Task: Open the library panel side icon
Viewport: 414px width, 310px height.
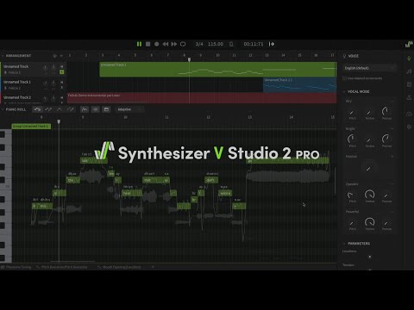Action: pos(409,84)
